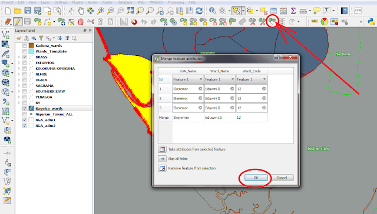Open the Raster menu

(x=107, y=2)
